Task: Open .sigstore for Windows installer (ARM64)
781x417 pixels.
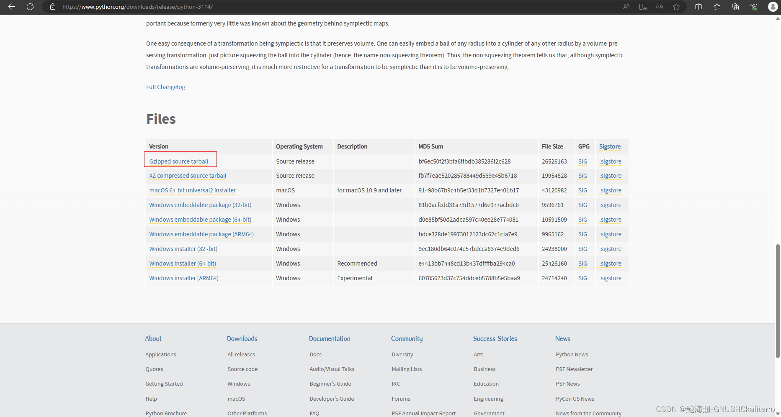Action: [x=610, y=278]
